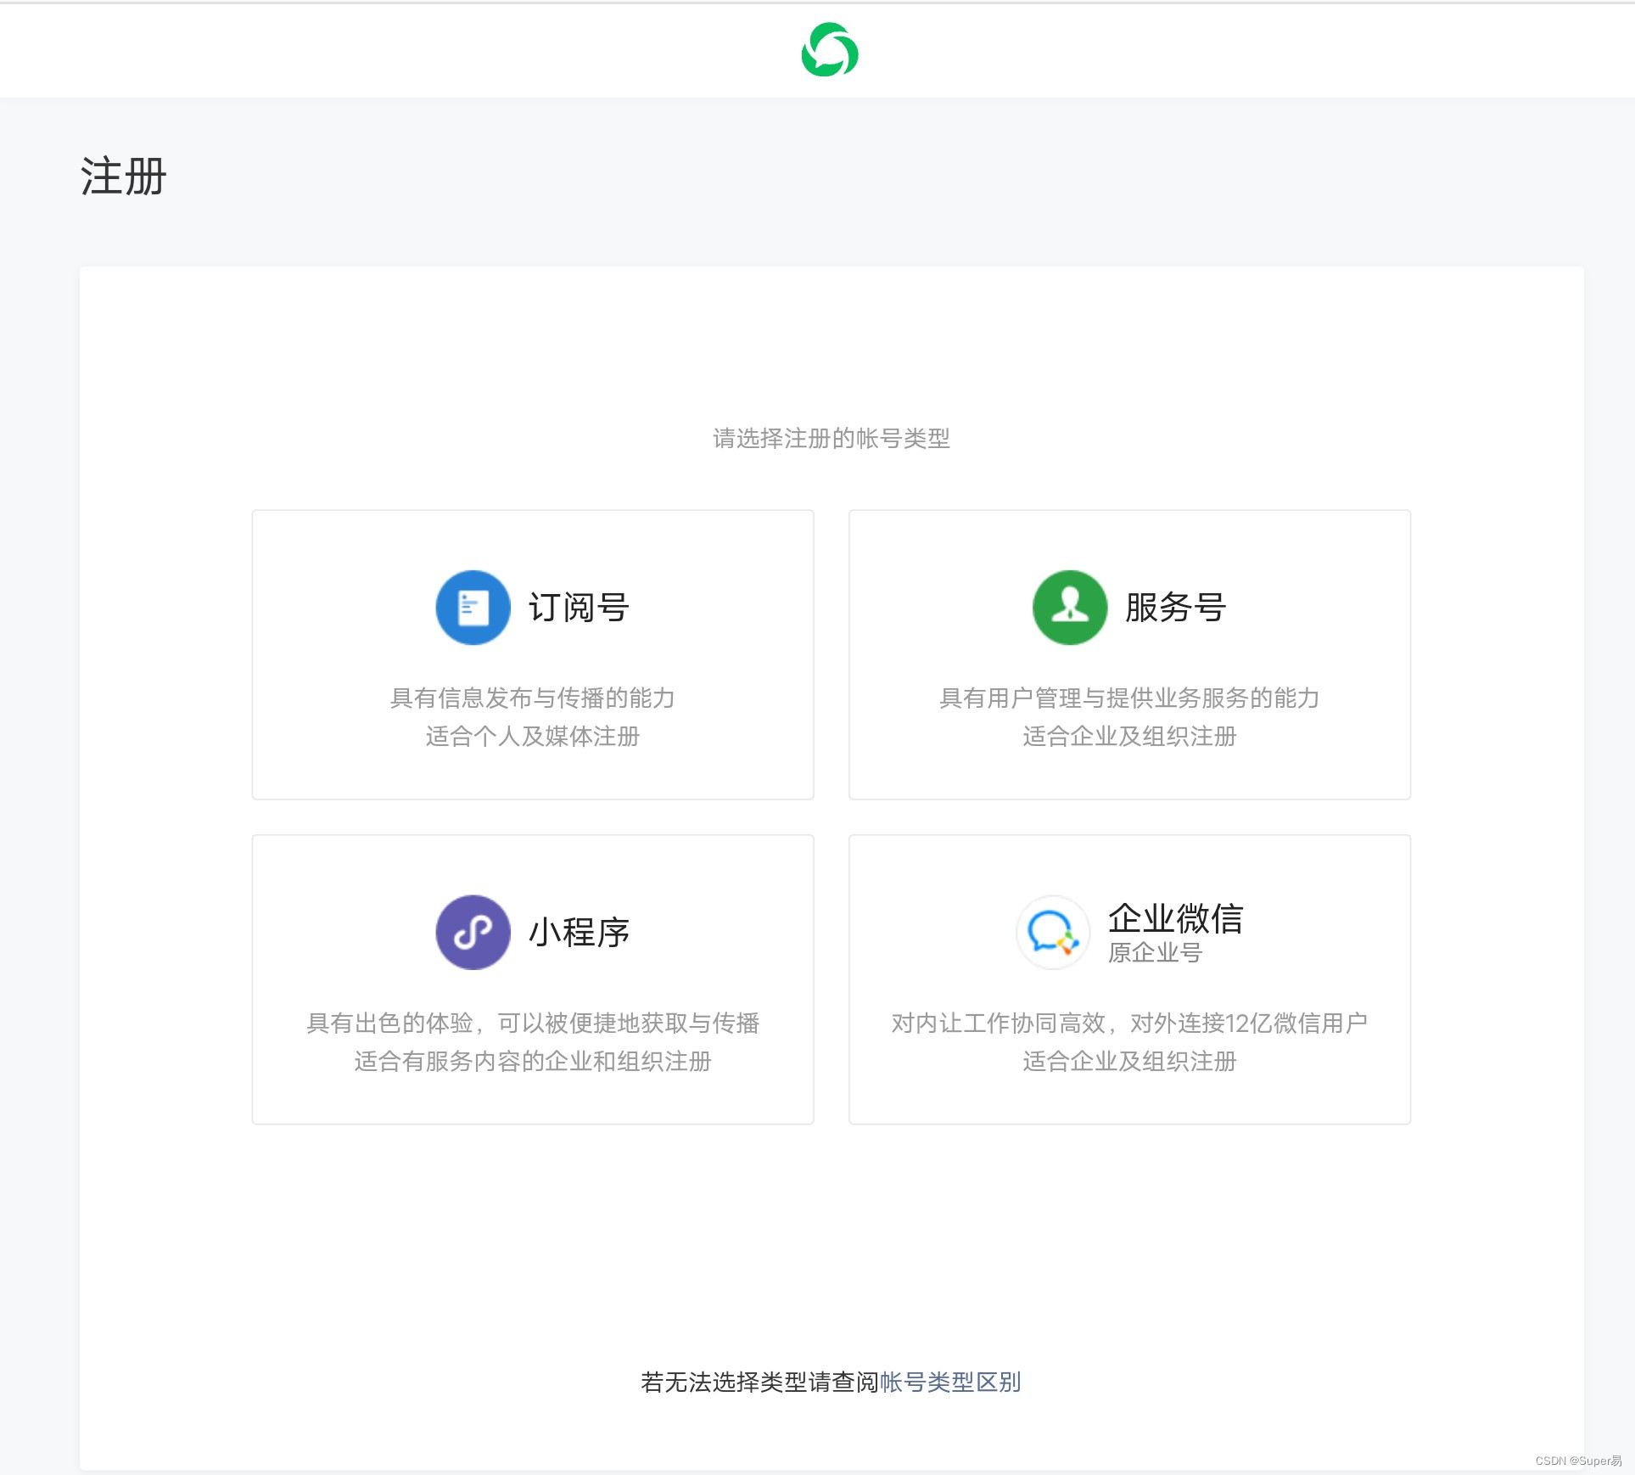Viewport: 1635px width, 1475px height.
Task: Click the 注册 page heading
Action: [123, 177]
